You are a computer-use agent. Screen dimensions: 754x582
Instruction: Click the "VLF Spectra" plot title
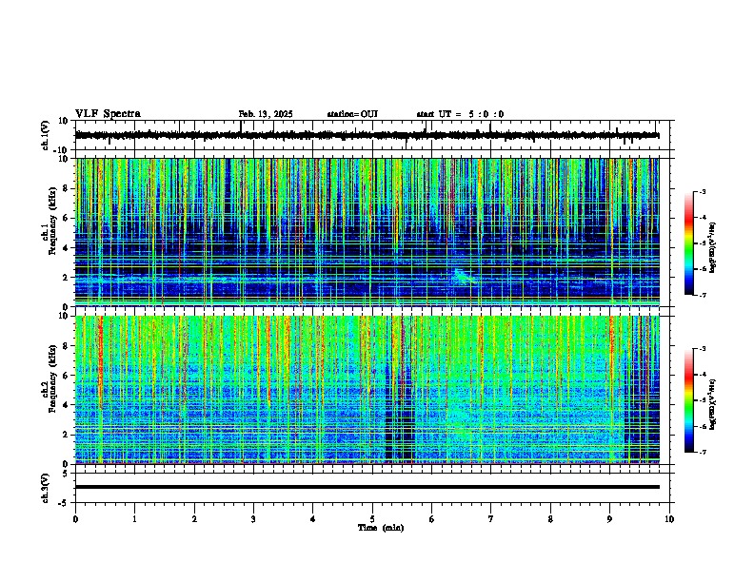108,114
